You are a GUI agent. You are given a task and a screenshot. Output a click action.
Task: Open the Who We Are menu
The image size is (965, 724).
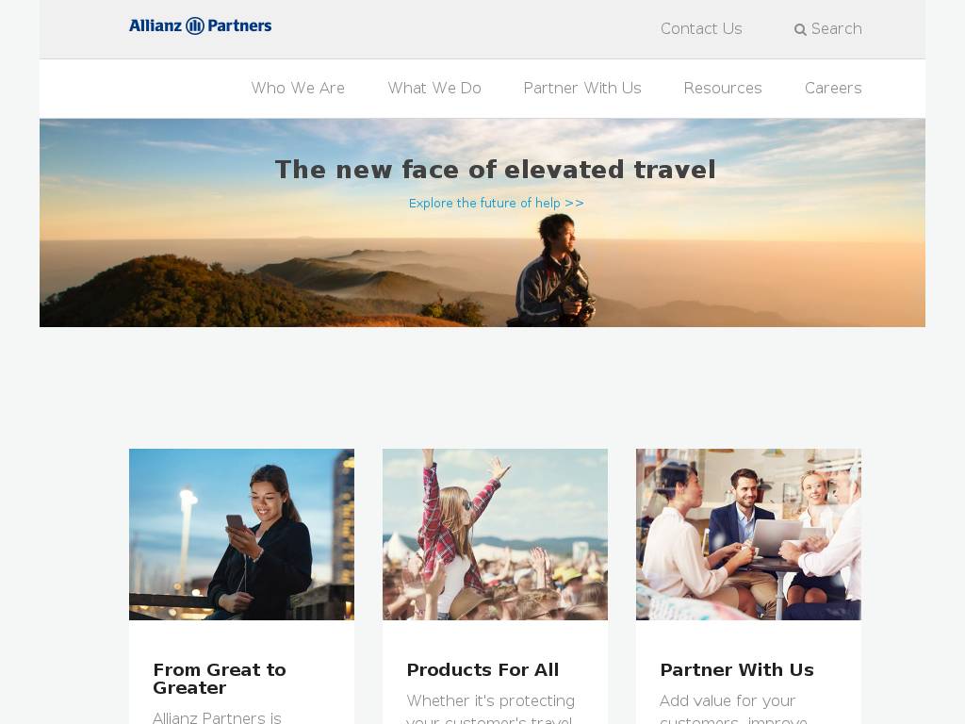click(298, 88)
